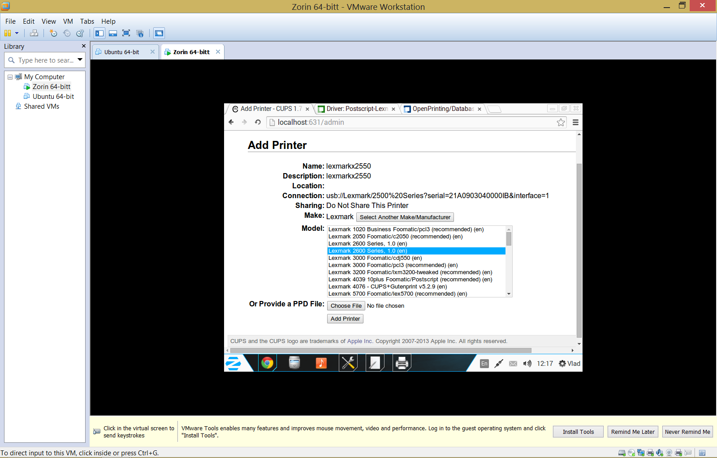Open the library search filter dropdown arrow

(80, 59)
